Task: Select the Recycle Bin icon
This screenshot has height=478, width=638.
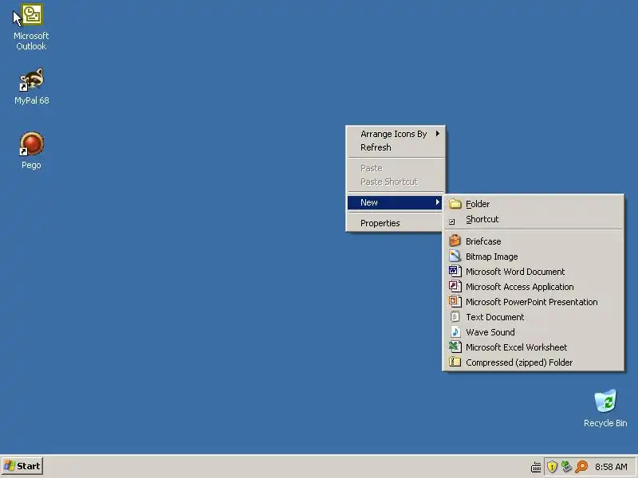Action: 605,401
